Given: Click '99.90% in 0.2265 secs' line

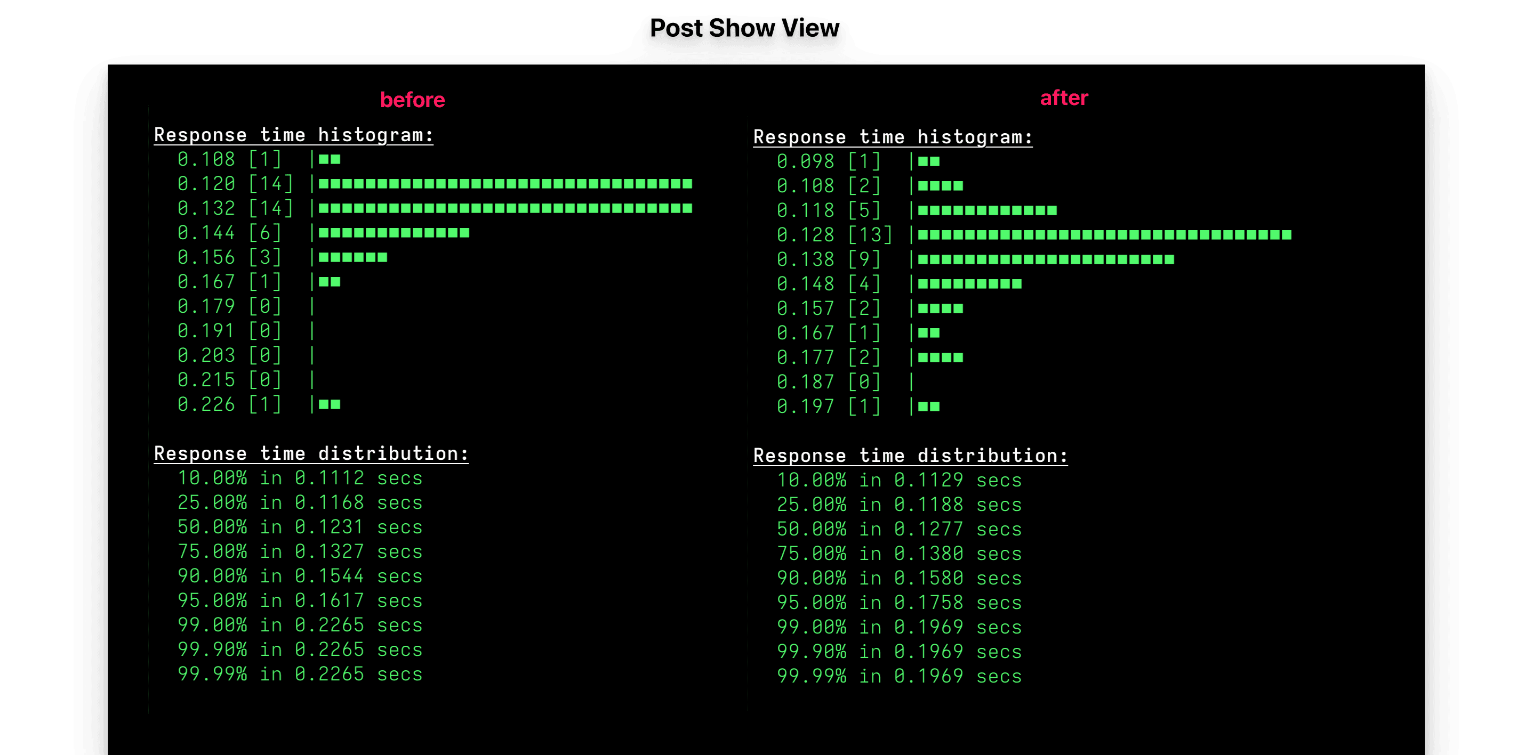Looking at the screenshot, I should pyautogui.click(x=300, y=650).
